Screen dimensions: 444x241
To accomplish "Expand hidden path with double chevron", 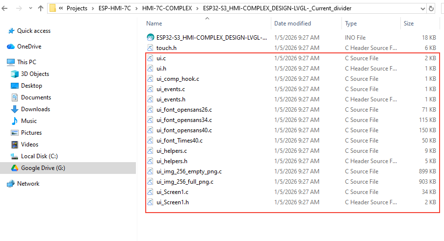I will (x=61, y=8).
